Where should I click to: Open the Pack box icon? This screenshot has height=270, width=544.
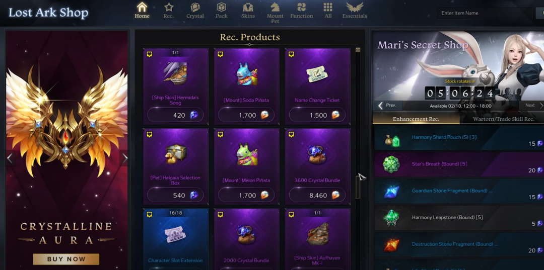tap(221, 7)
